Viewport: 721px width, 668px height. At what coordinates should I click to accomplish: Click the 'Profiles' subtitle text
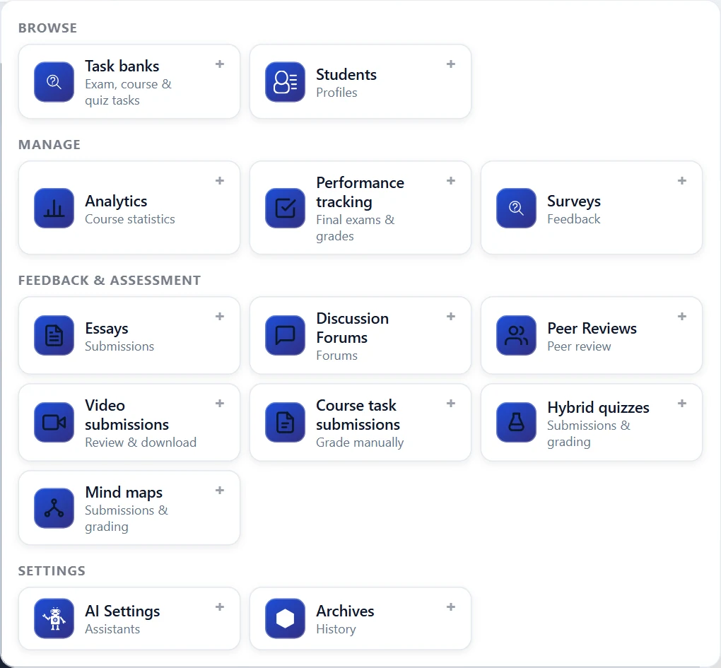[336, 93]
